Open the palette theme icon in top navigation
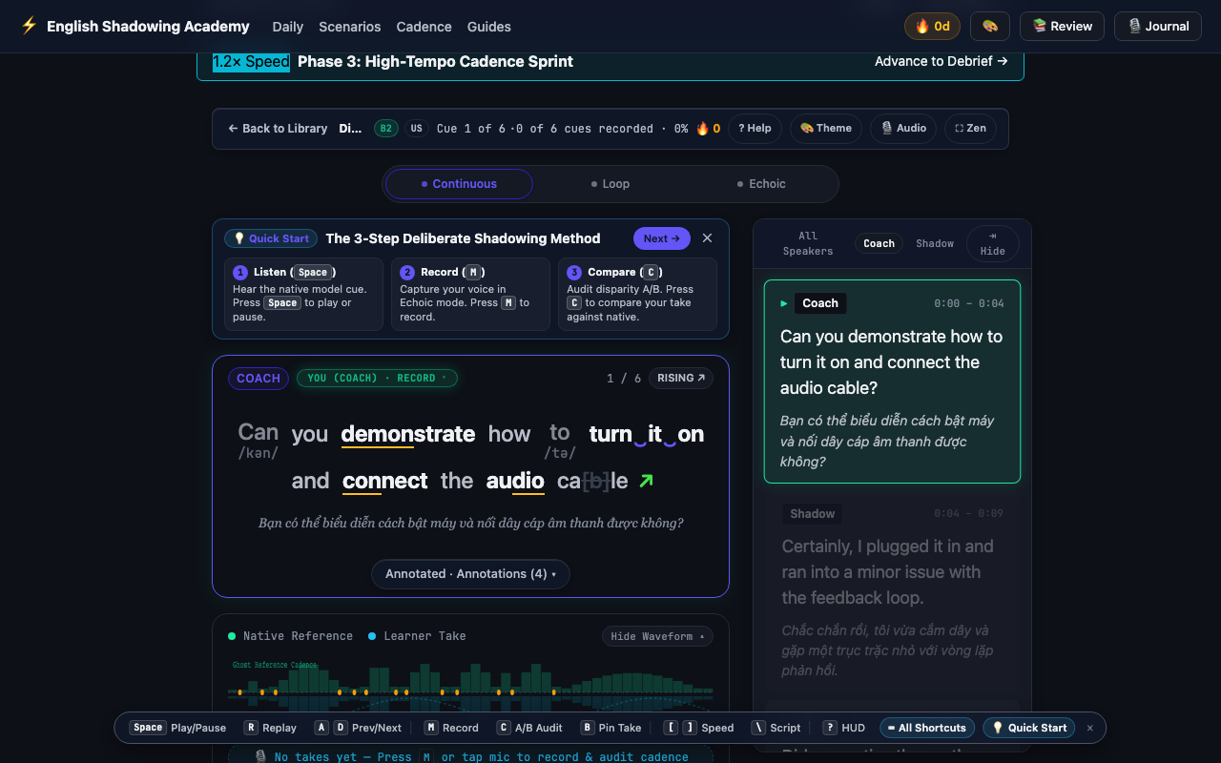This screenshot has height=763, width=1221. point(990,26)
